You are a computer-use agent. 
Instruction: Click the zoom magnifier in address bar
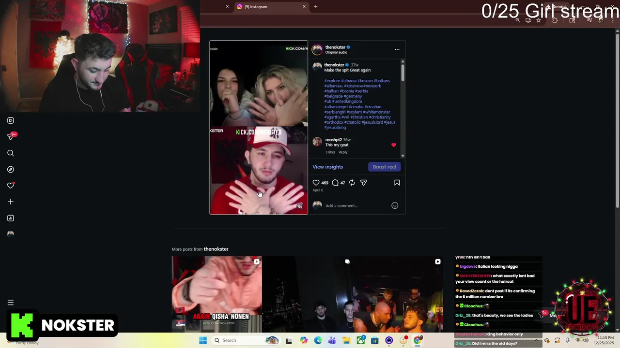(518, 20)
